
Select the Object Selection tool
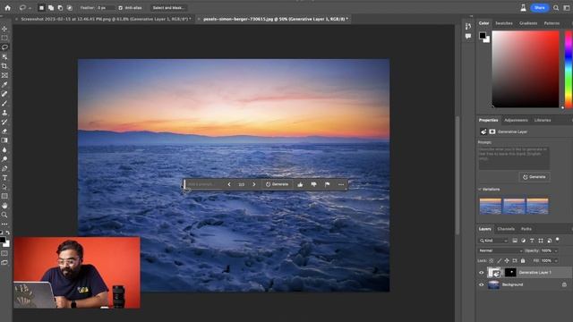(4, 56)
